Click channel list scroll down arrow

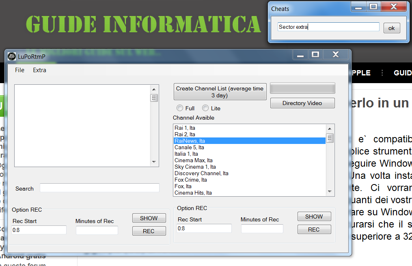[330, 191]
